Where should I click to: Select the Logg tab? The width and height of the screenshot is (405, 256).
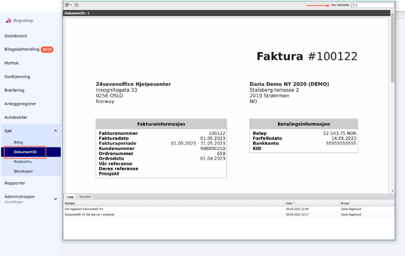click(70, 197)
